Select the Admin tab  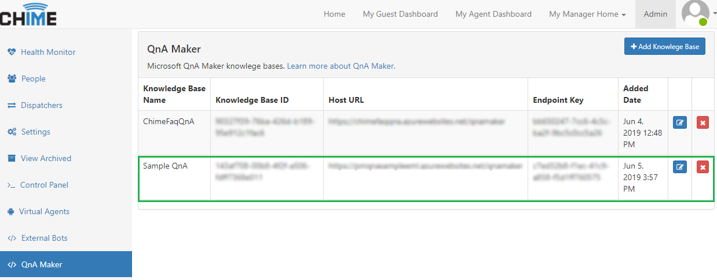tap(656, 14)
